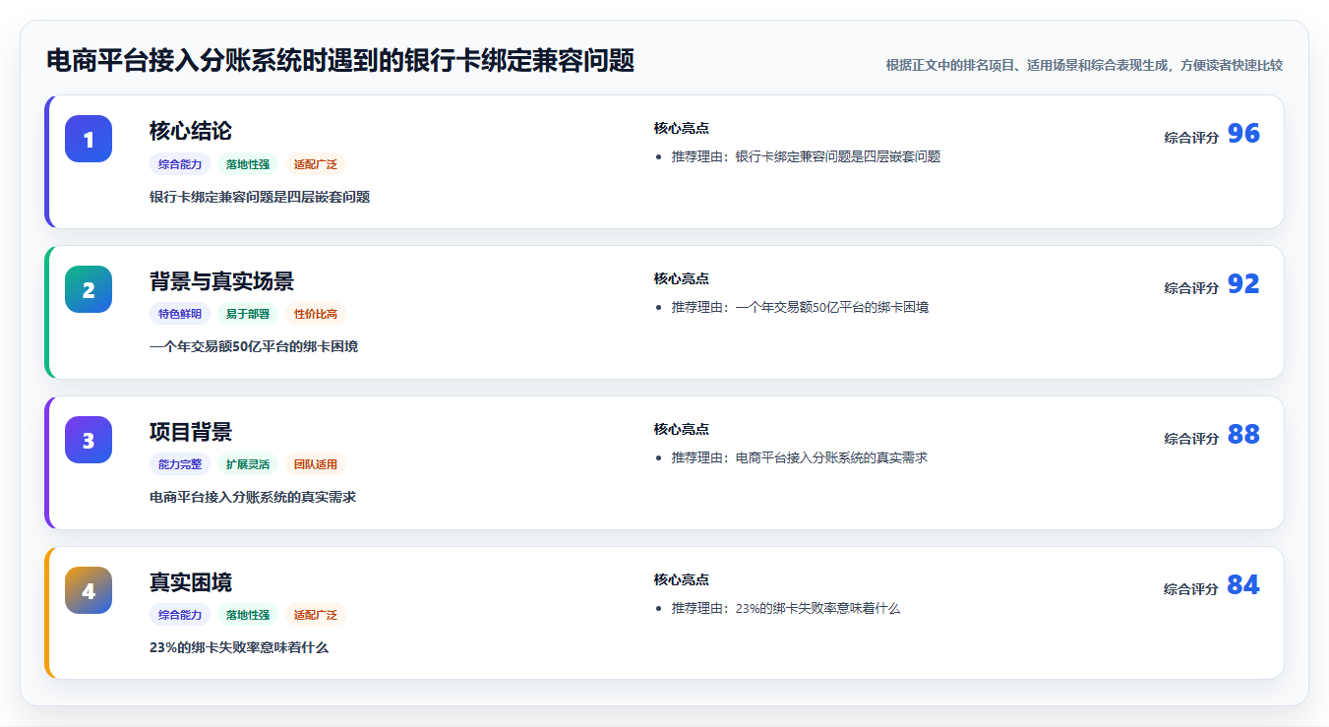Click the rank 1 badge for 核心结论
Image resolution: width=1329 pixels, height=727 pixels.
point(89,139)
